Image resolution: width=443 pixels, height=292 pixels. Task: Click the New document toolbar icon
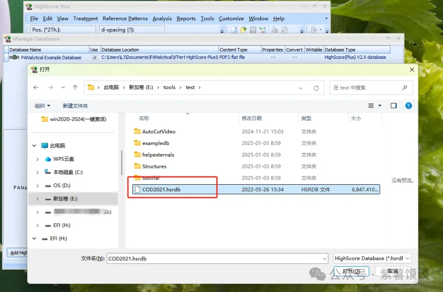234,30
